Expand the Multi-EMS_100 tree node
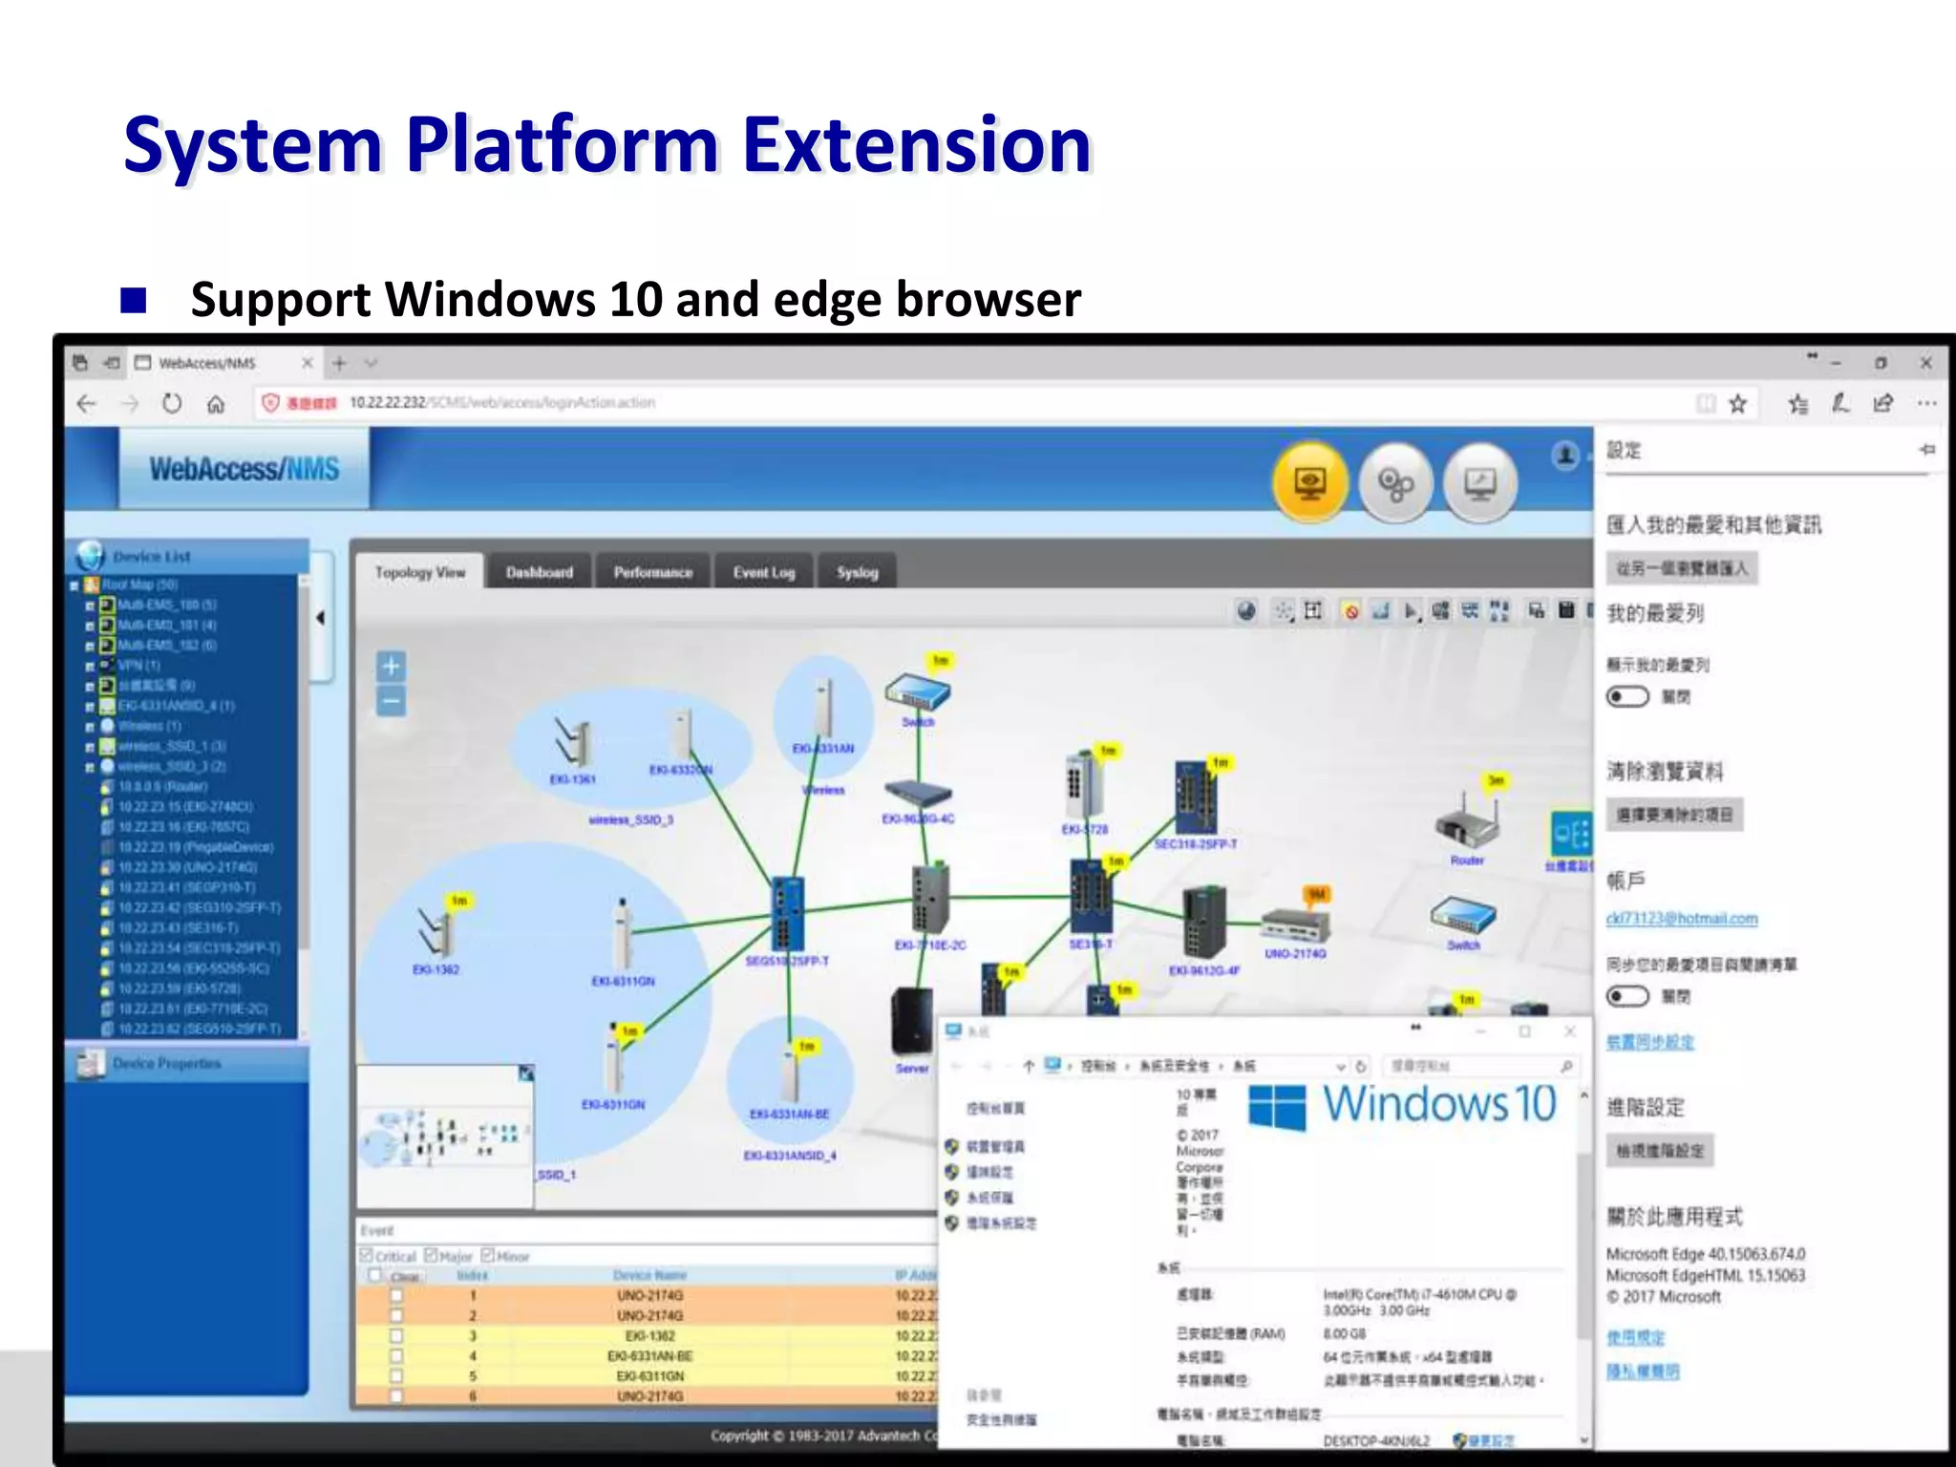This screenshot has height=1467, width=1956. coord(90,606)
